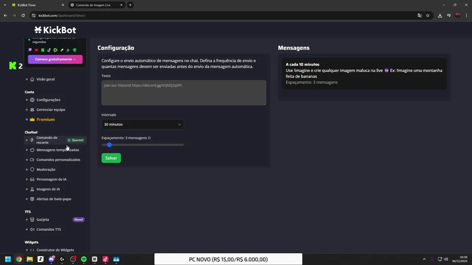Click the Comandos TTS speaker icon

tap(32, 229)
